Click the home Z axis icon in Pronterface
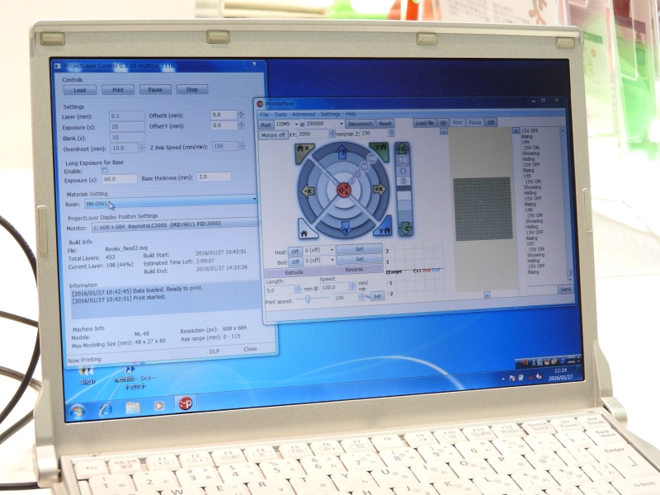 380,150
